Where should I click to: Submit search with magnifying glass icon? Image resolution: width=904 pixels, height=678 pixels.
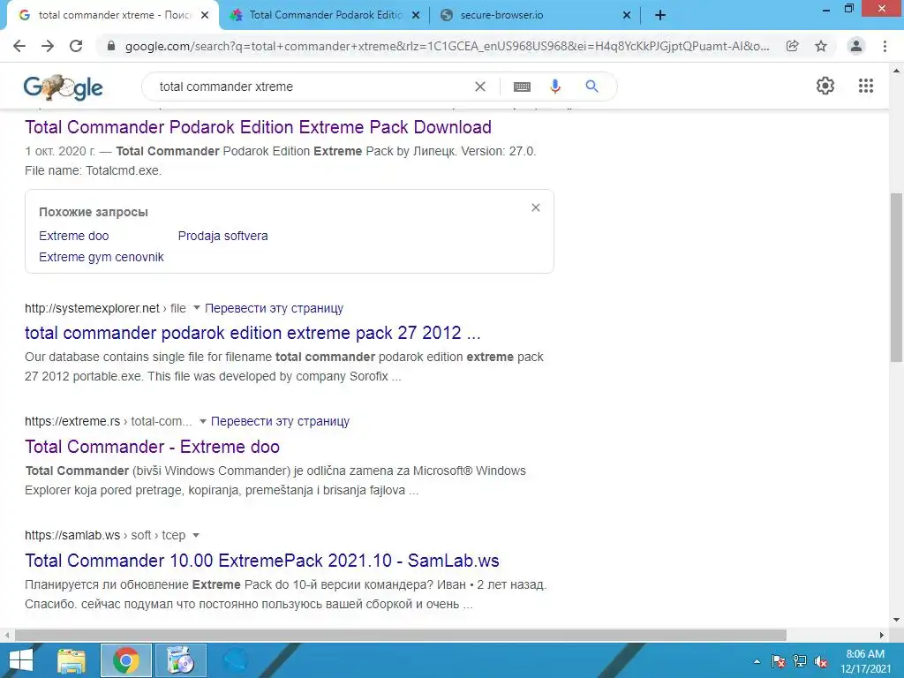pyautogui.click(x=591, y=87)
